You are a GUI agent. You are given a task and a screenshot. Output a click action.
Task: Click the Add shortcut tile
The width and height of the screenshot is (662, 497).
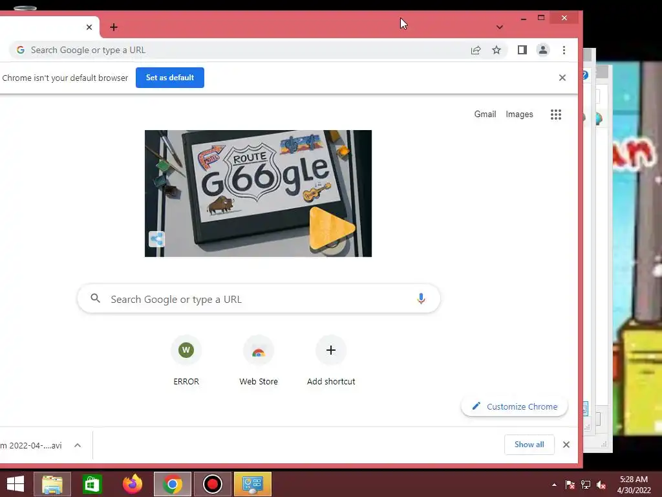[x=331, y=360]
